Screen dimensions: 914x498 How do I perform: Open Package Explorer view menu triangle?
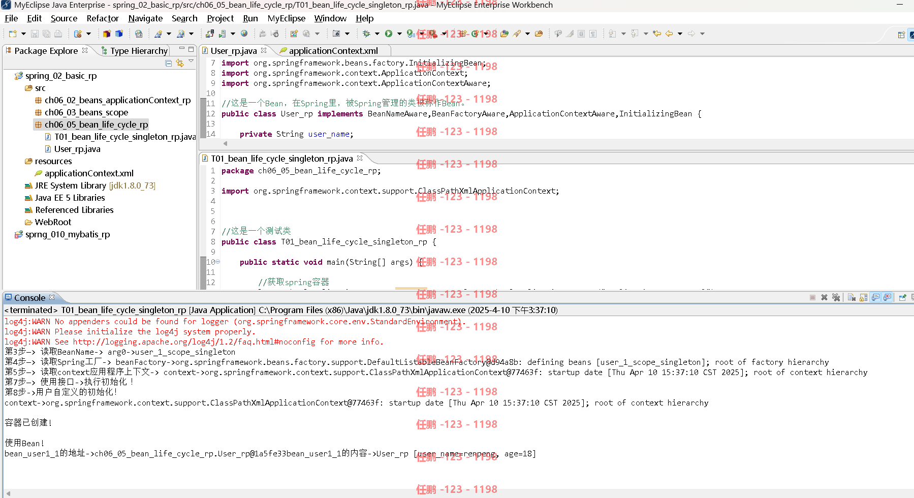[x=191, y=61]
